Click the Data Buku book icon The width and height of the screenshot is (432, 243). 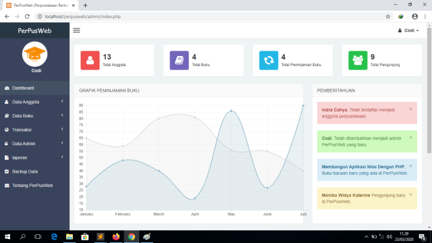point(7,116)
